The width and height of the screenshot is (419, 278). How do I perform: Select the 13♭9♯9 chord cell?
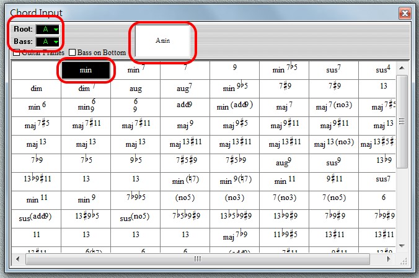(x=284, y=219)
